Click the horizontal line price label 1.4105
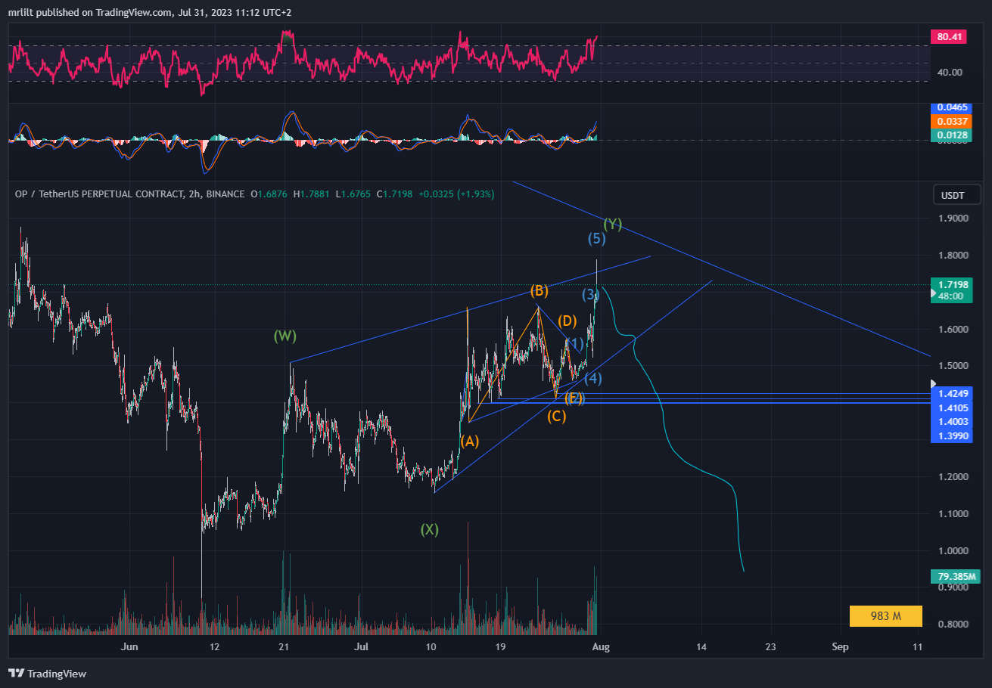 (x=952, y=408)
